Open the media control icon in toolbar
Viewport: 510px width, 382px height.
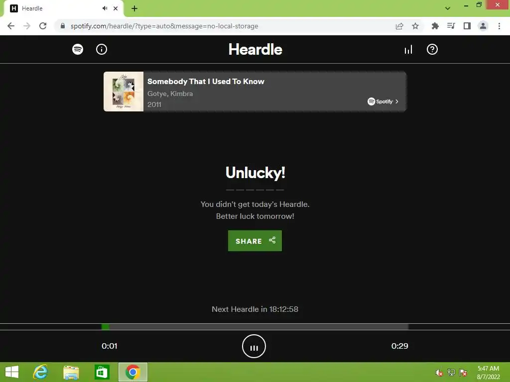click(451, 26)
